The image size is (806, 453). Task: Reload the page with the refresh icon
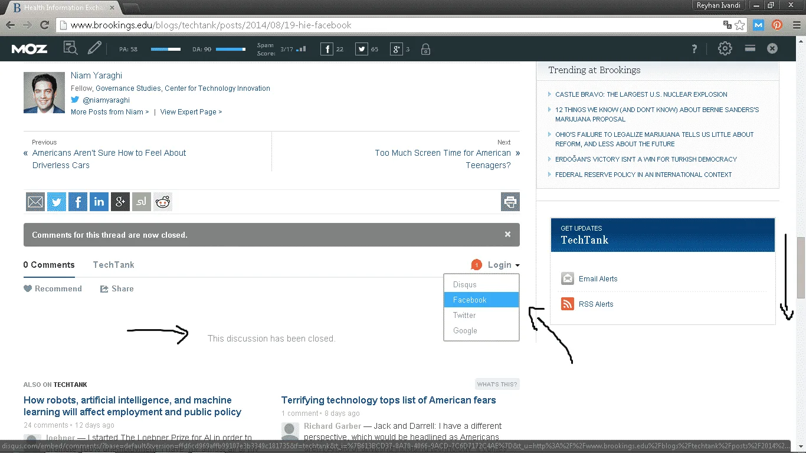(x=44, y=25)
